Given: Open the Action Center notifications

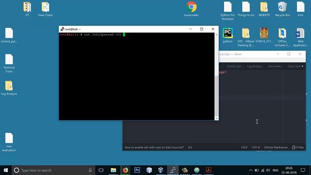Looking at the screenshot, I should click(303, 170).
